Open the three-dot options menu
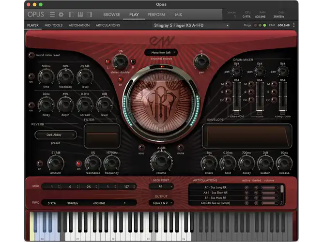The image size is (323, 242). pos(294,25)
